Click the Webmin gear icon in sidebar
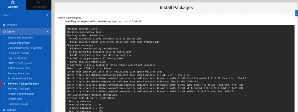This screenshot has height=112, width=298. tap(4, 25)
